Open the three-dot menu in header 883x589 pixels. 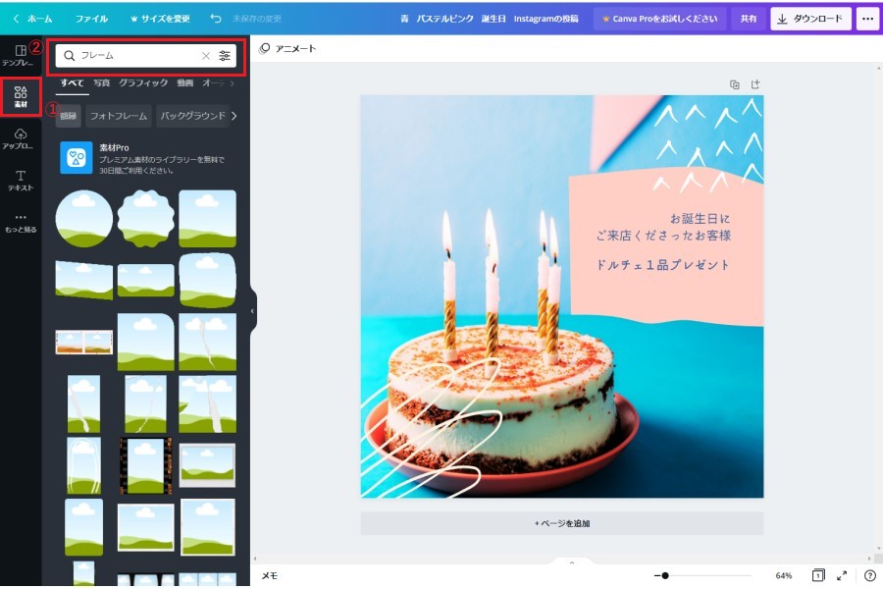click(866, 19)
